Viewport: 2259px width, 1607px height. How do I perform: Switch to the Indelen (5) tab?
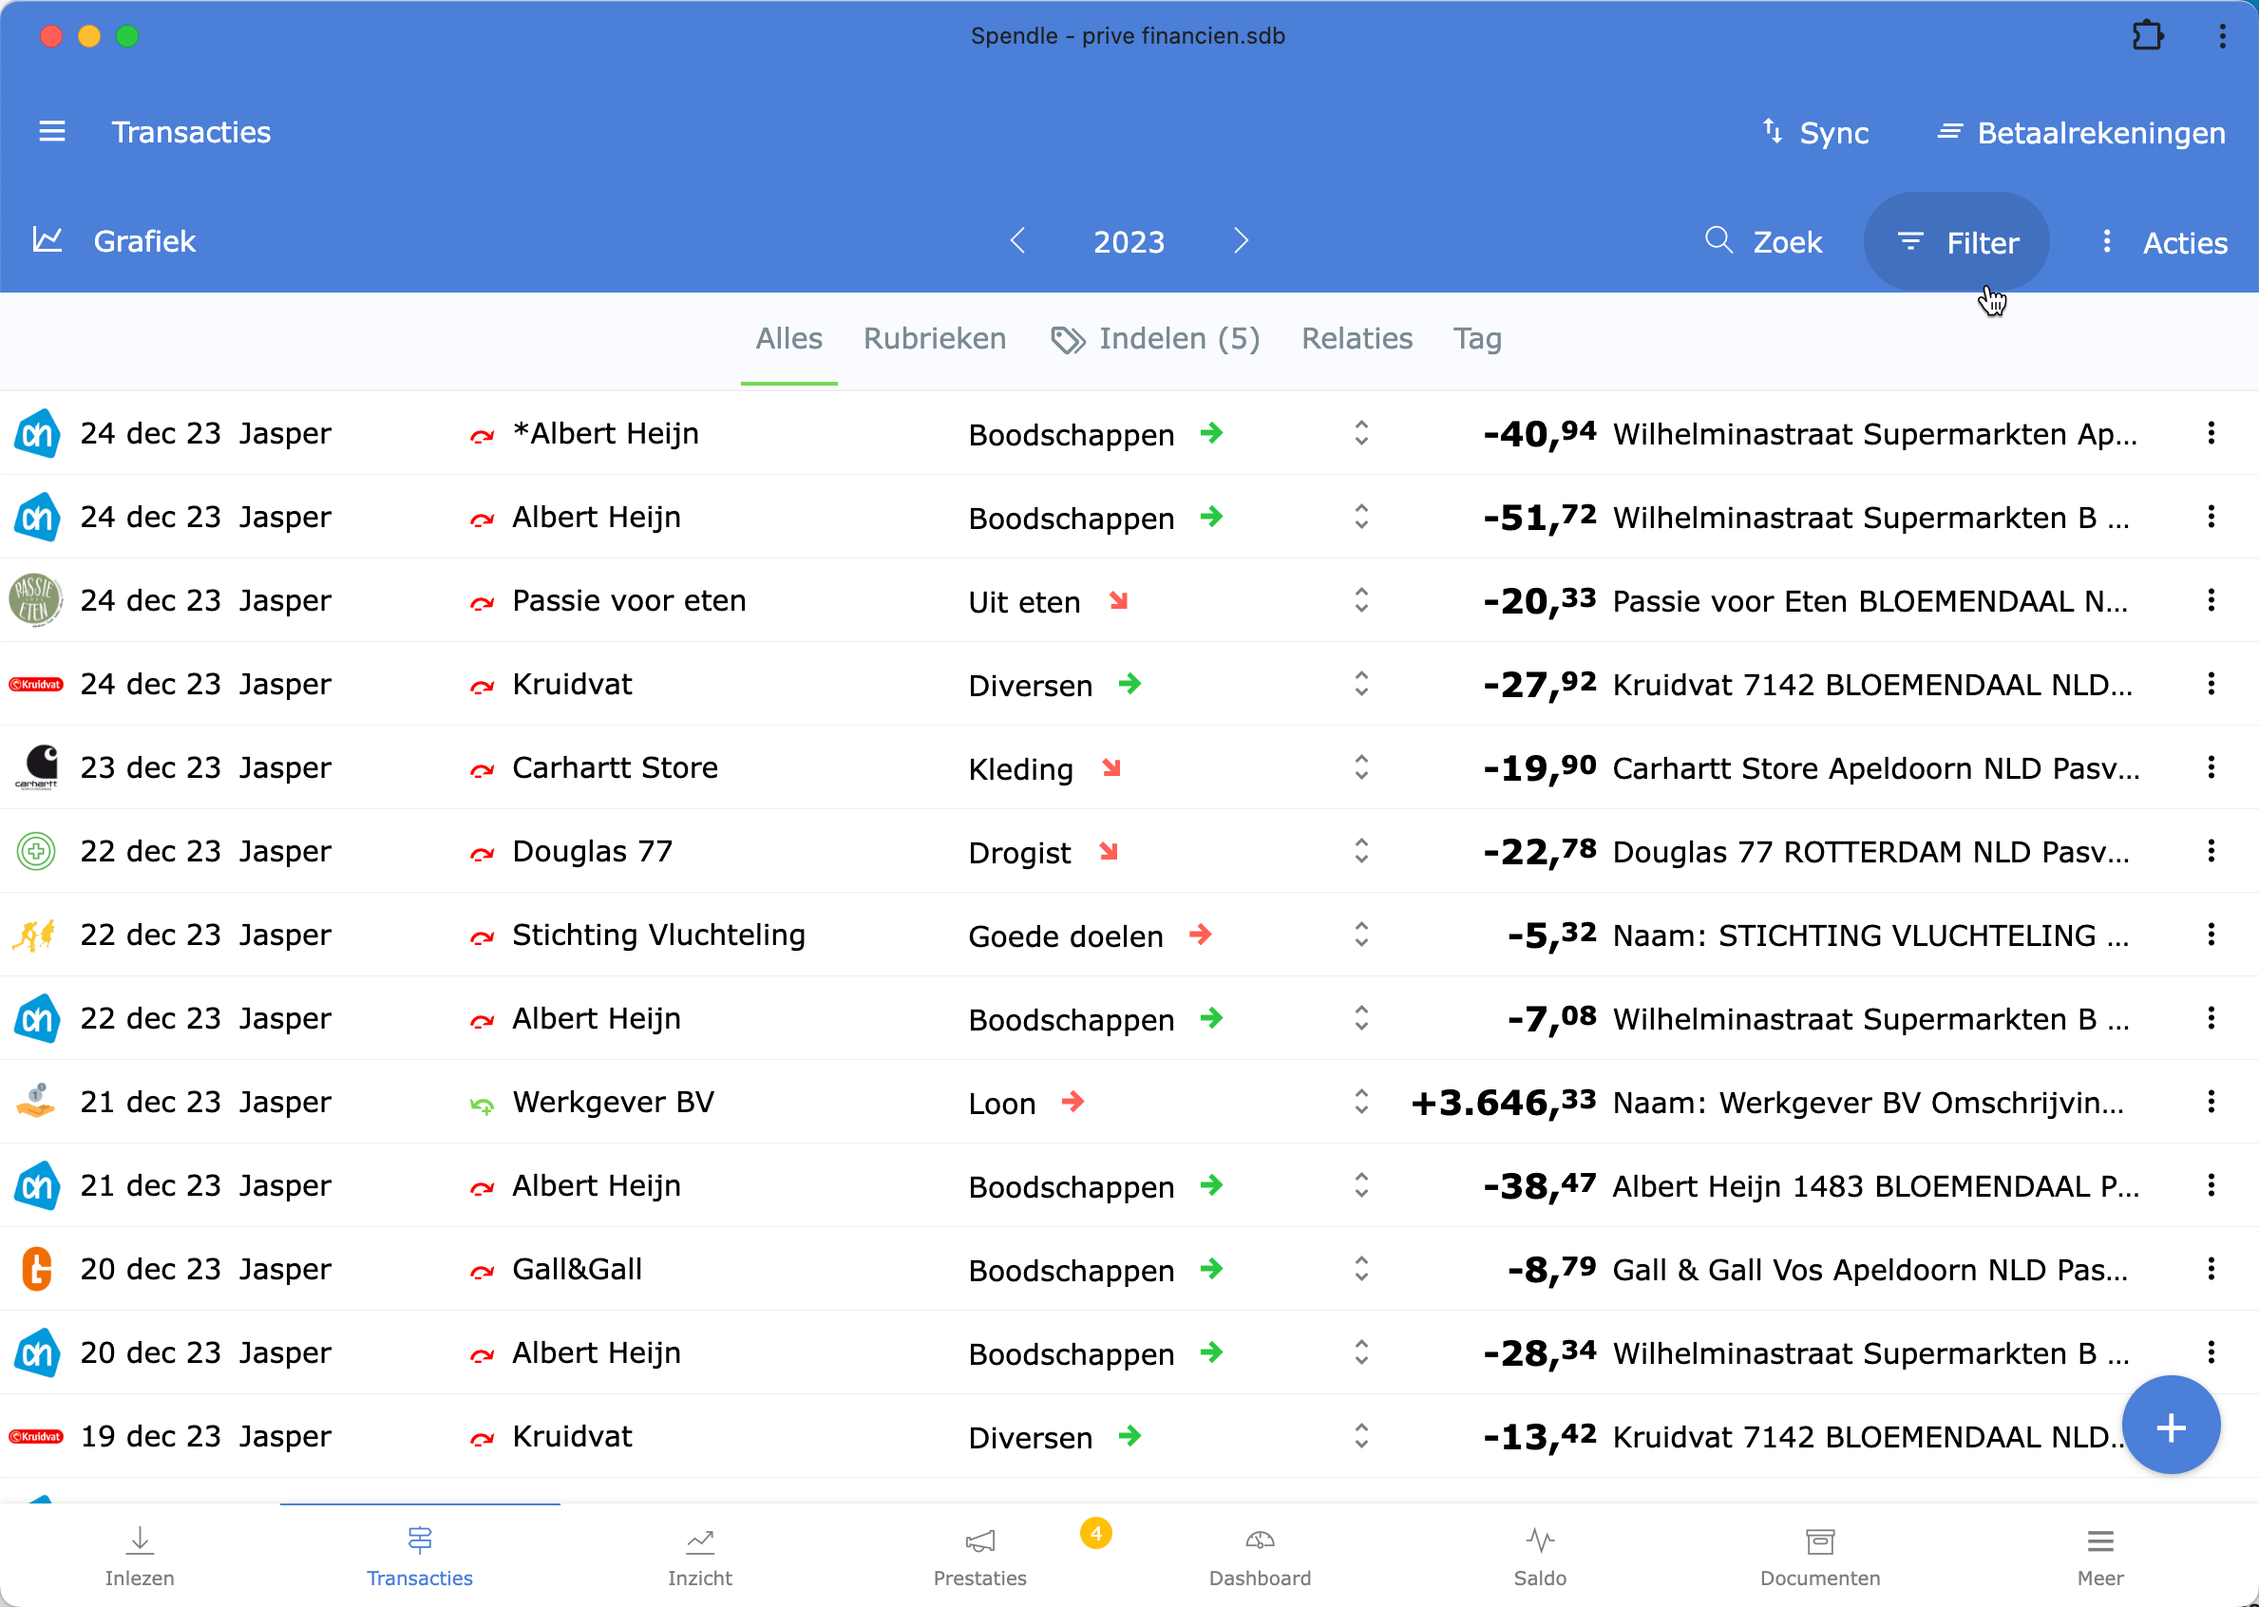1155,339
